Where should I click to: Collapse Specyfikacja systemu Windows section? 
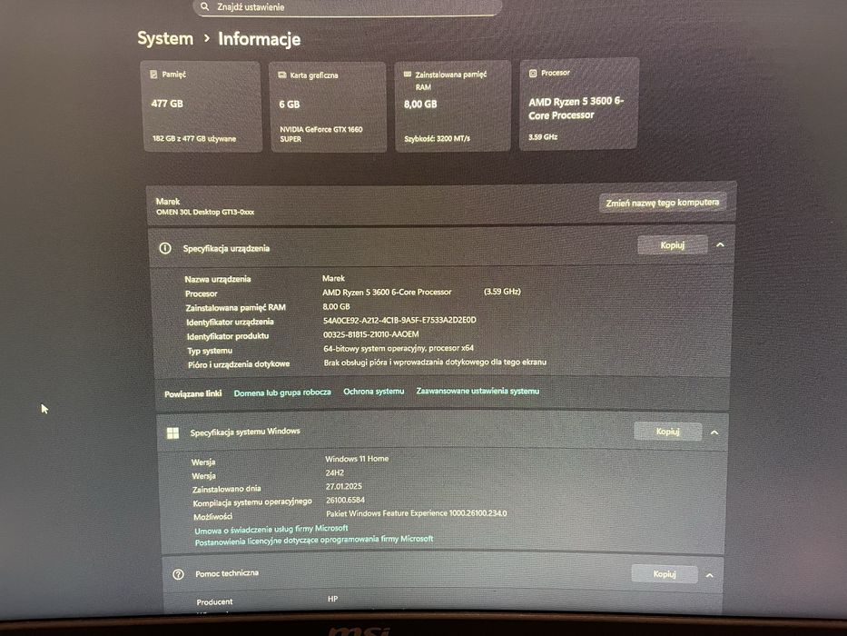714,432
